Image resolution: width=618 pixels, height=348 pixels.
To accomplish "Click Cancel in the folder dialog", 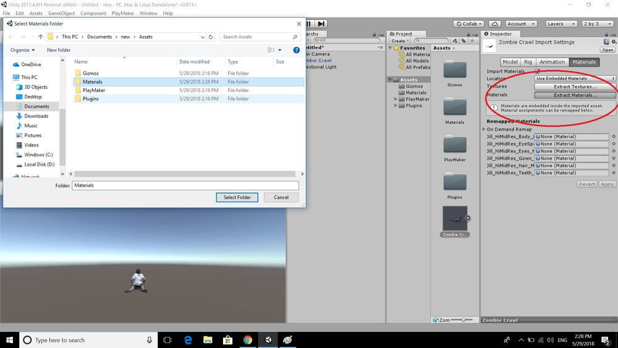I will coord(281,197).
